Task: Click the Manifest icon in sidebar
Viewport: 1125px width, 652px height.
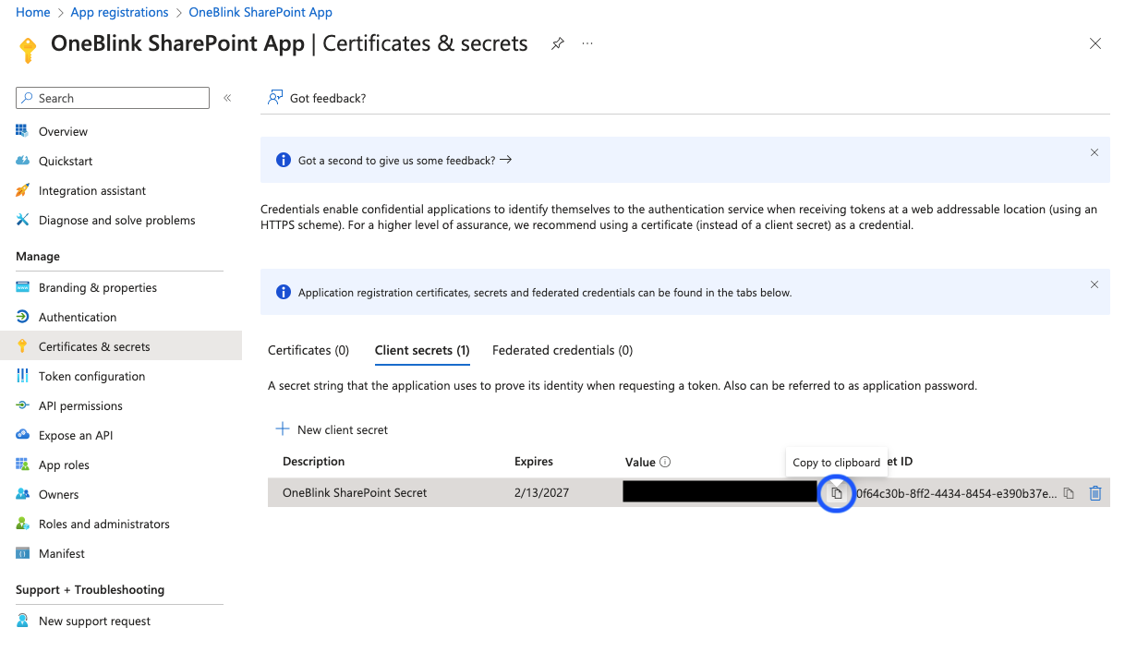Action: coord(22,553)
